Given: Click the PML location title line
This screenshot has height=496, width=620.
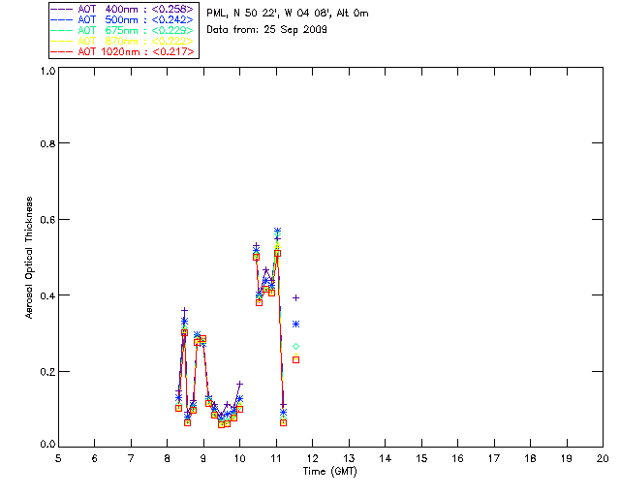Looking at the screenshot, I should 288,14.
